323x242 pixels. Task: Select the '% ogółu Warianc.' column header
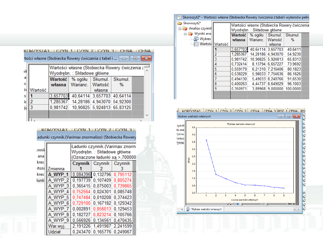79,82
